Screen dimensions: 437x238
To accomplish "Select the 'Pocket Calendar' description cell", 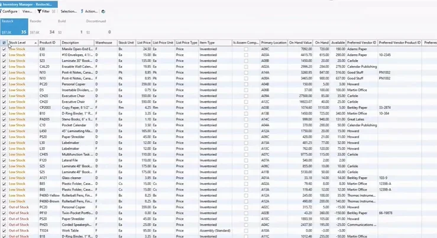I will tap(77, 125).
